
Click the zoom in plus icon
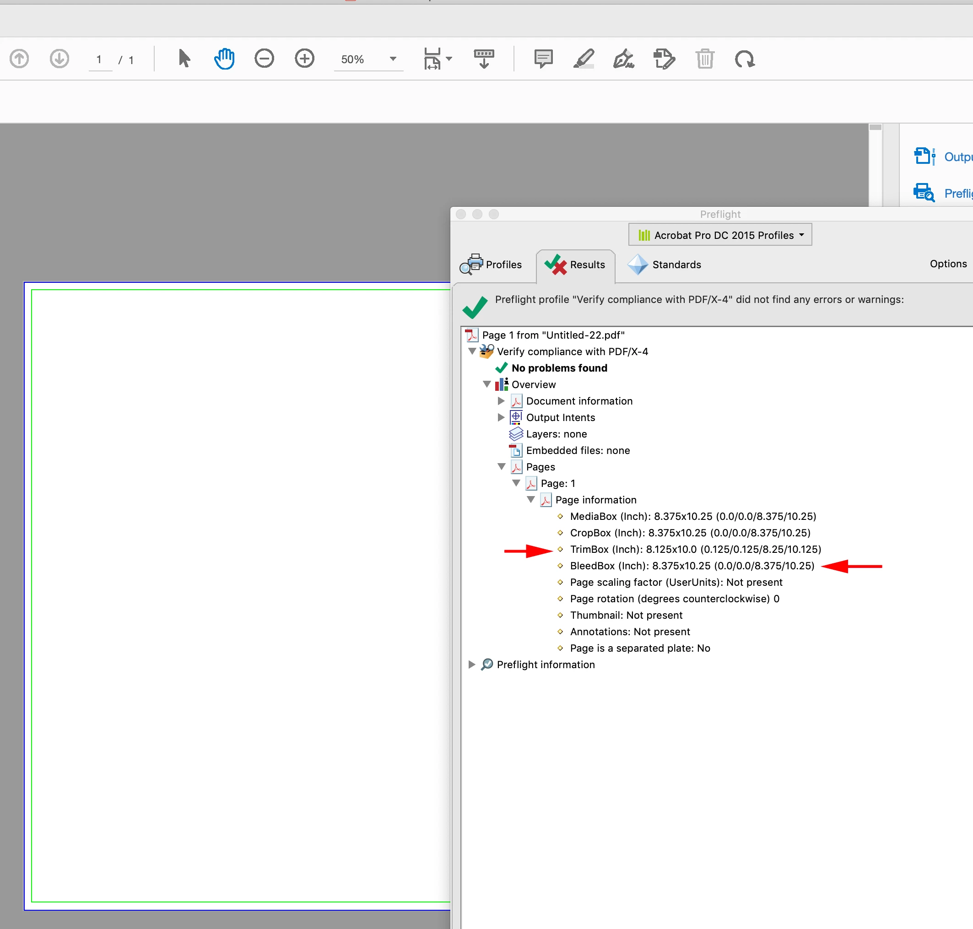click(x=304, y=59)
